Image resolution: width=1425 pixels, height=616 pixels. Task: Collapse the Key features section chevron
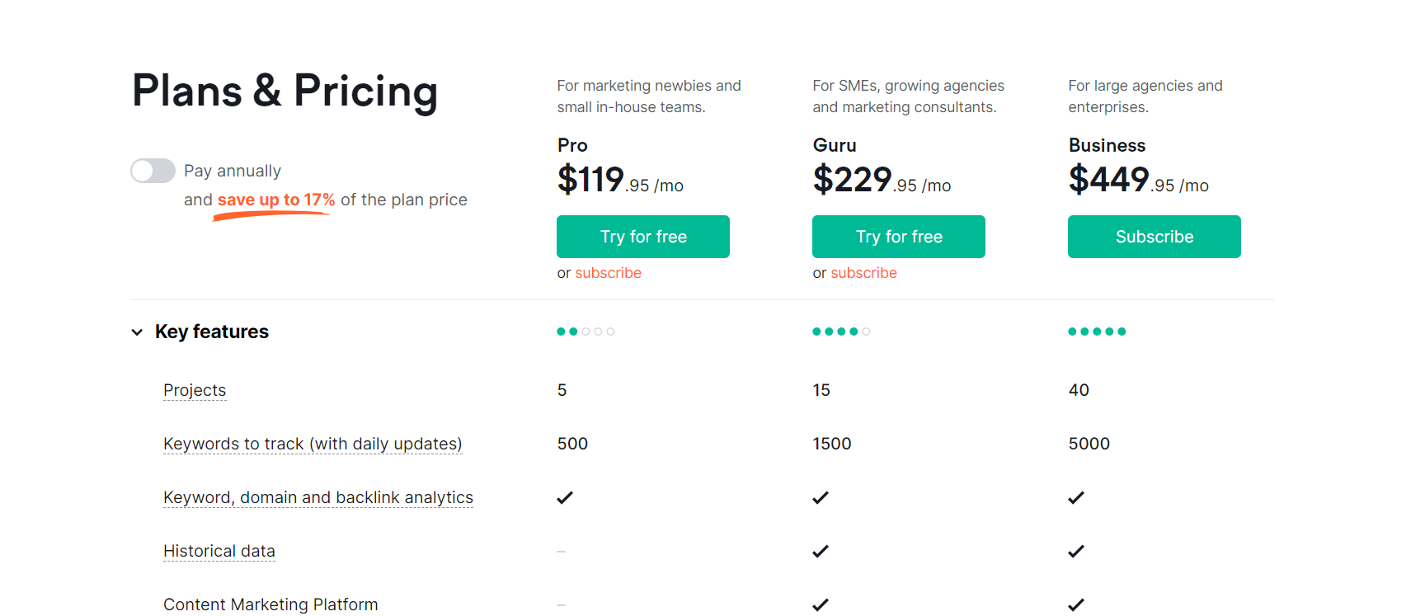[x=137, y=332]
